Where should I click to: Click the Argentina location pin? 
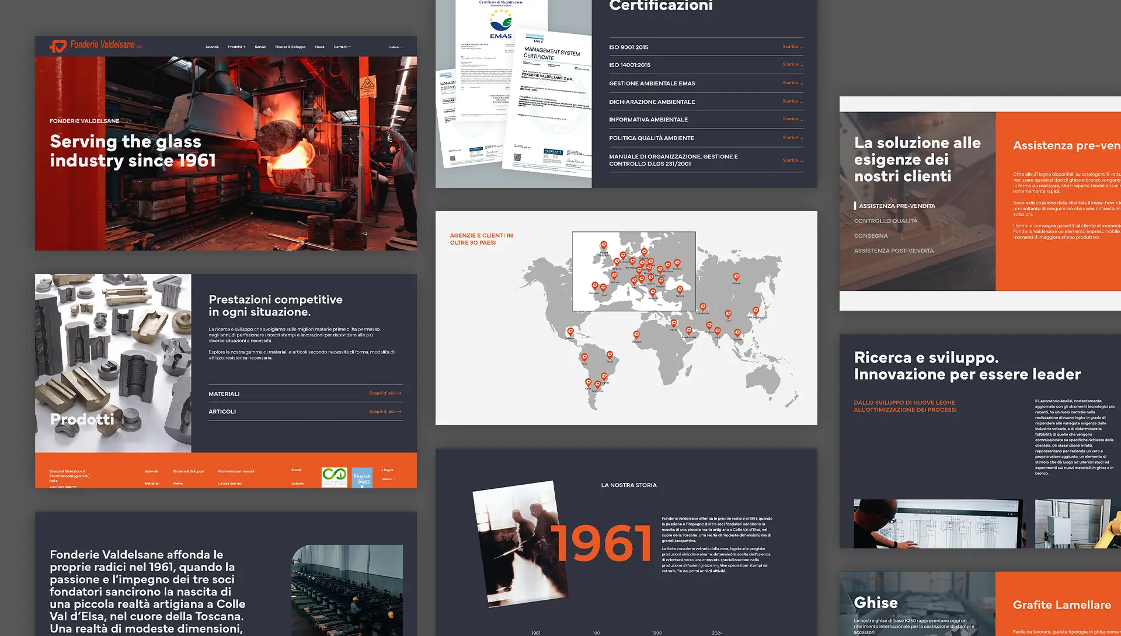tap(597, 385)
